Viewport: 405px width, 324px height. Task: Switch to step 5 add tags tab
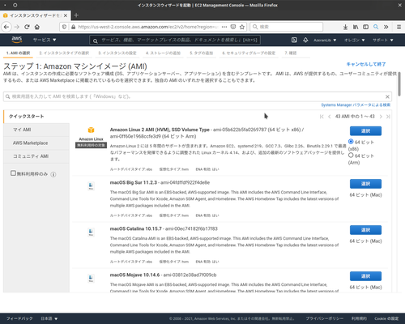202,53
